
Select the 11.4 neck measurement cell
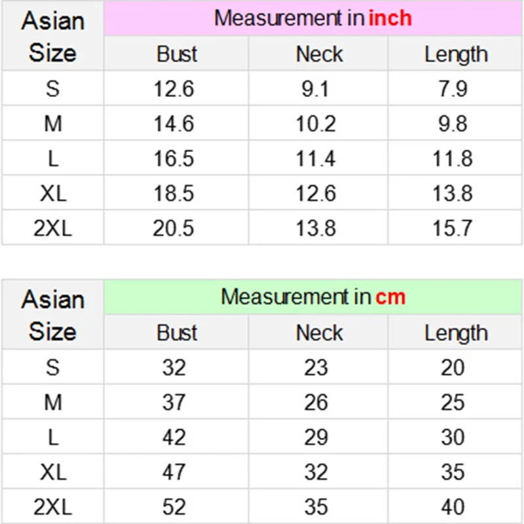(x=316, y=159)
